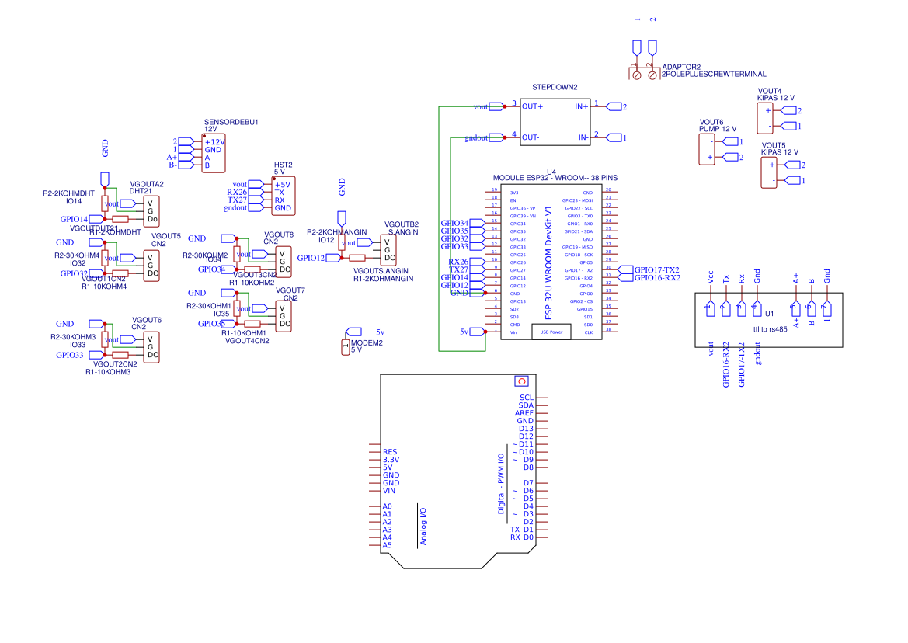This screenshot has height=643, width=908.
Task: Click the RES pin on Arduino
Action: 390,452
